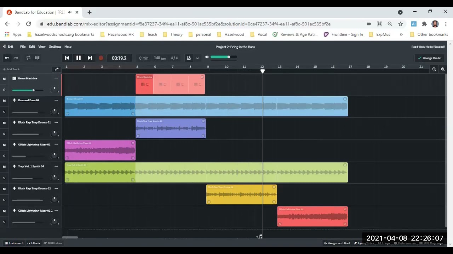Toggle the cycle loop icon in the toolbar
The image size is (453, 254).
29,58
